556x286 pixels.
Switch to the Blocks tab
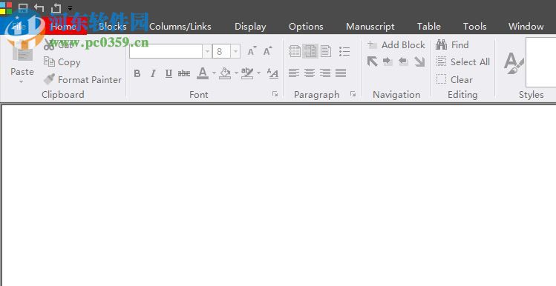pyautogui.click(x=112, y=26)
